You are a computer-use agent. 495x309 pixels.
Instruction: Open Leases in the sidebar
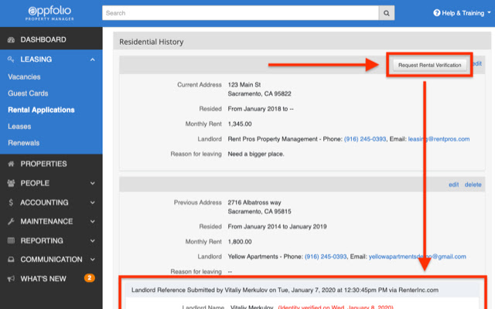[19, 127]
